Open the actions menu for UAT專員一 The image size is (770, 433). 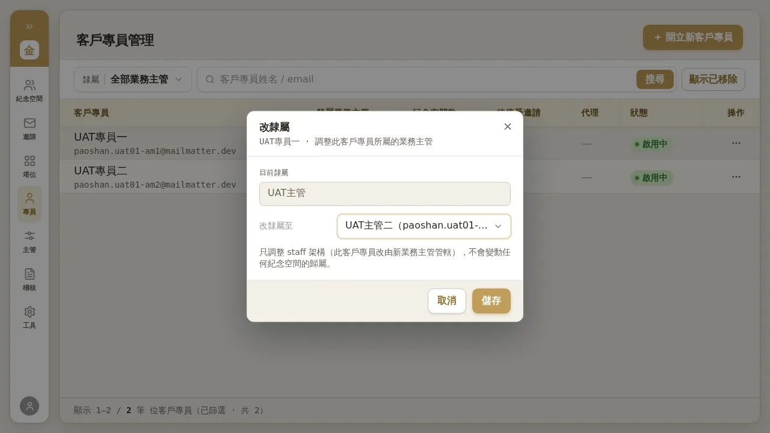[736, 143]
